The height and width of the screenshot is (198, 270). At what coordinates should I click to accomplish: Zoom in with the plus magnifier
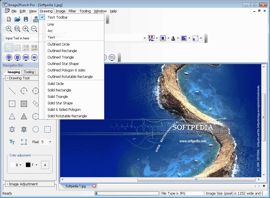26,29
